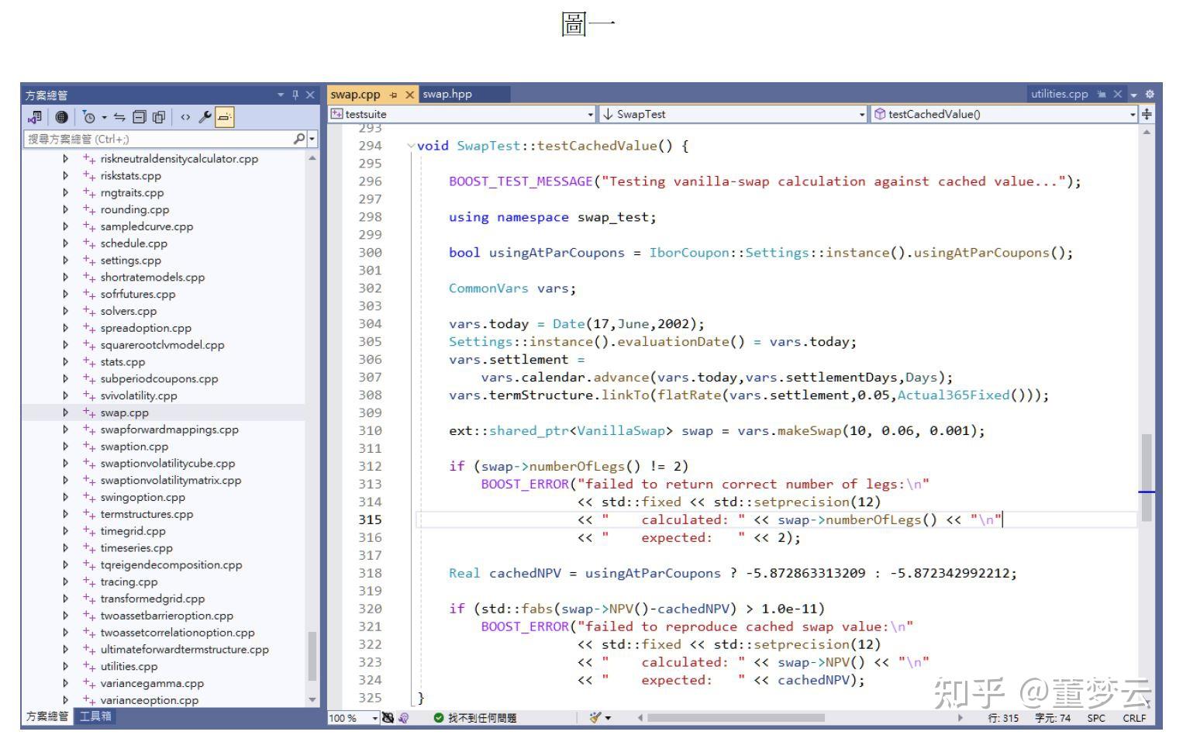This screenshot has width=1183, height=742.
Task: Click the Show All Files icon
Action: tap(159, 117)
